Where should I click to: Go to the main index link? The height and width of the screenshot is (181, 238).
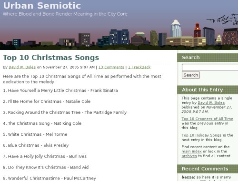click(x=191, y=151)
